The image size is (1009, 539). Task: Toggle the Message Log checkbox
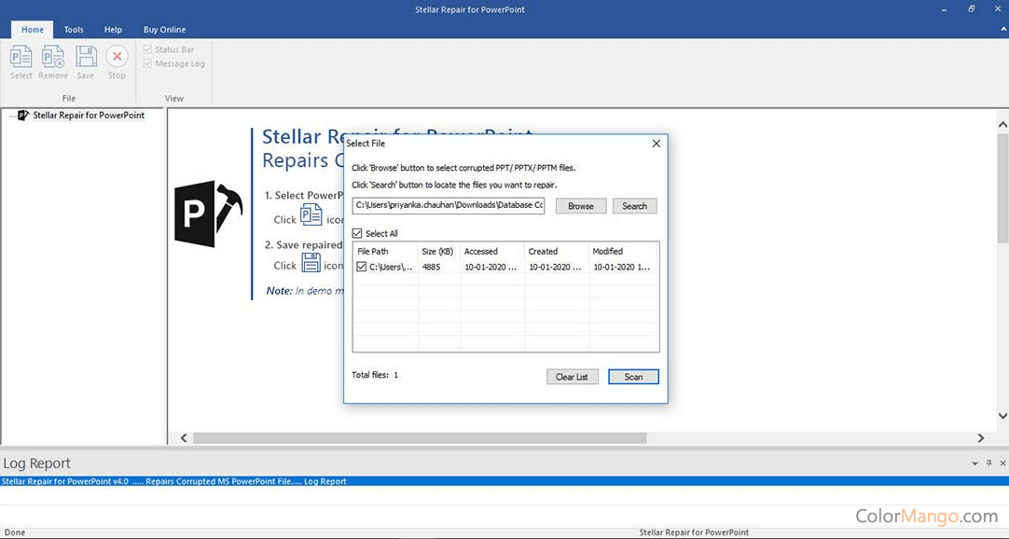147,63
